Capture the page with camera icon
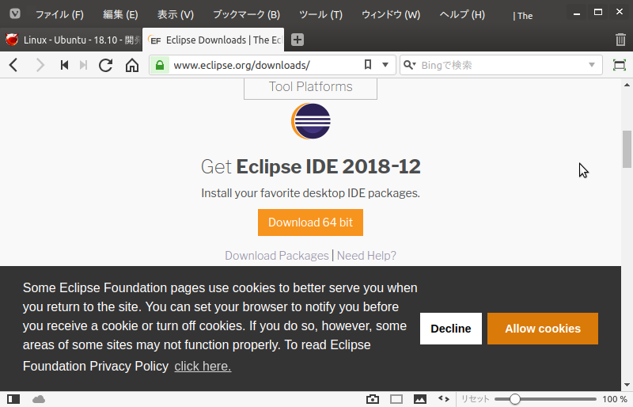633x407 pixels. 373,399
